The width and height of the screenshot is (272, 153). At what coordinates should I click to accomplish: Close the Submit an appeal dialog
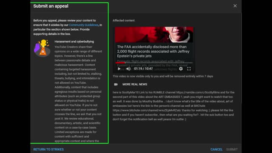coord(235,6)
